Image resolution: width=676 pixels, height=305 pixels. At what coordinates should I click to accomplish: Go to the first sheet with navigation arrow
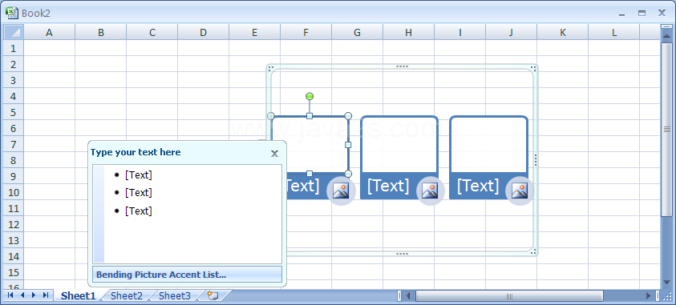(x=10, y=295)
